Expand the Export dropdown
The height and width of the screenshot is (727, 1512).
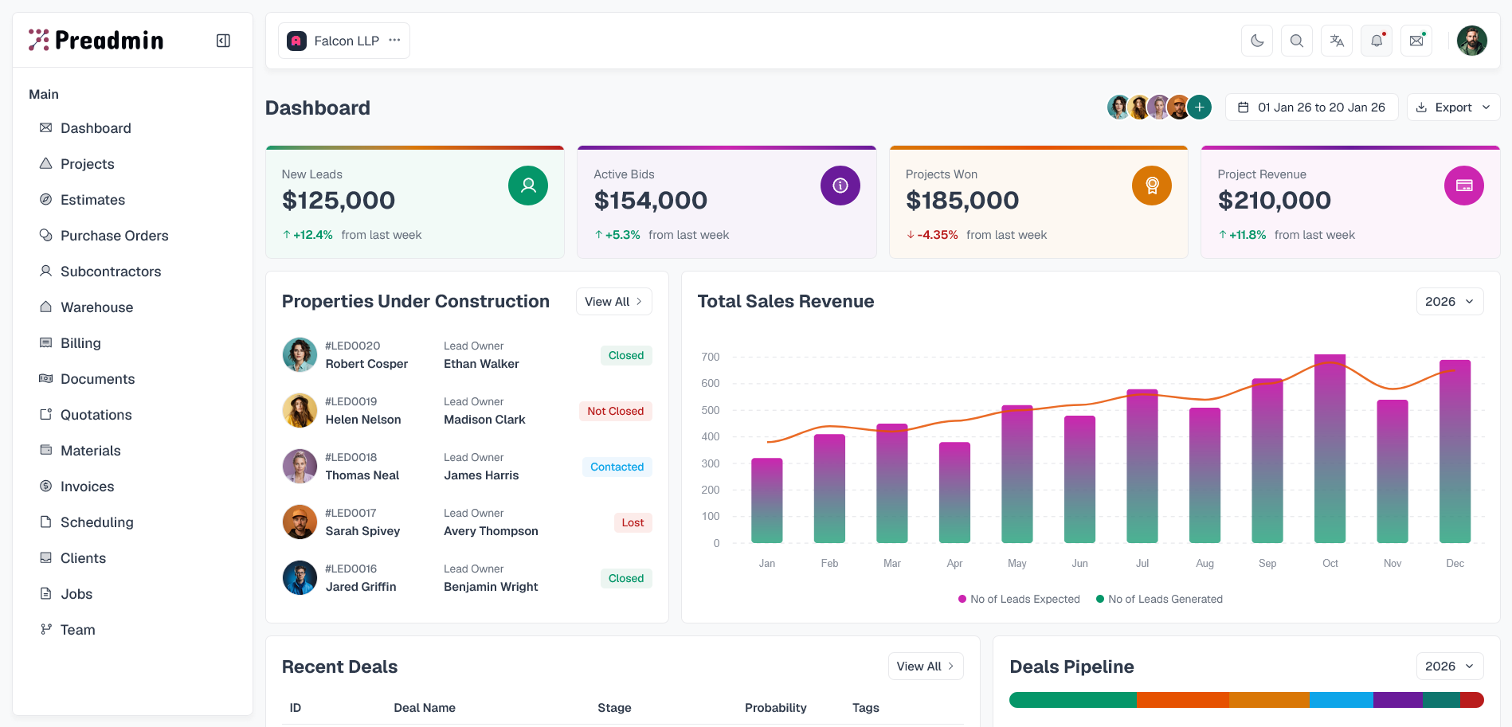[1454, 107]
